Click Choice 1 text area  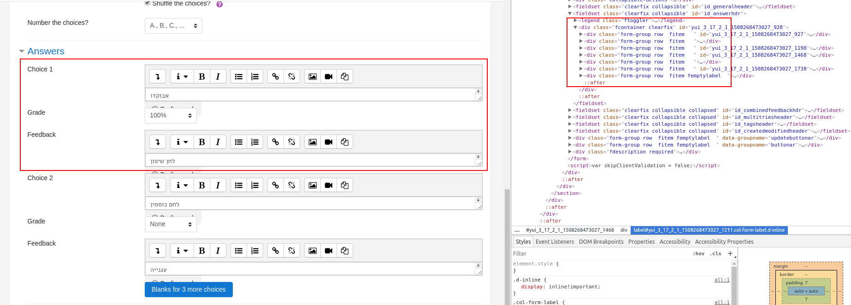(310, 95)
